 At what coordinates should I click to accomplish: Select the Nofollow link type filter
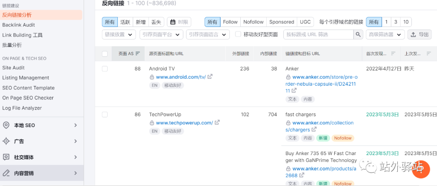(253, 22)
